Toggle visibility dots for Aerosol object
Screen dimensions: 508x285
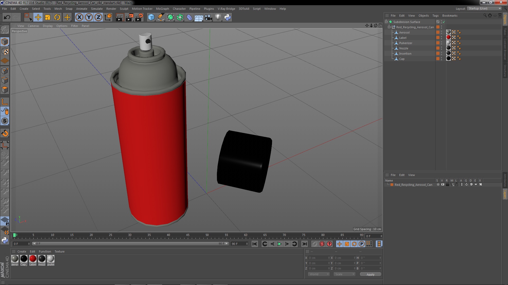pyautogui.click(x=441, y=32)
